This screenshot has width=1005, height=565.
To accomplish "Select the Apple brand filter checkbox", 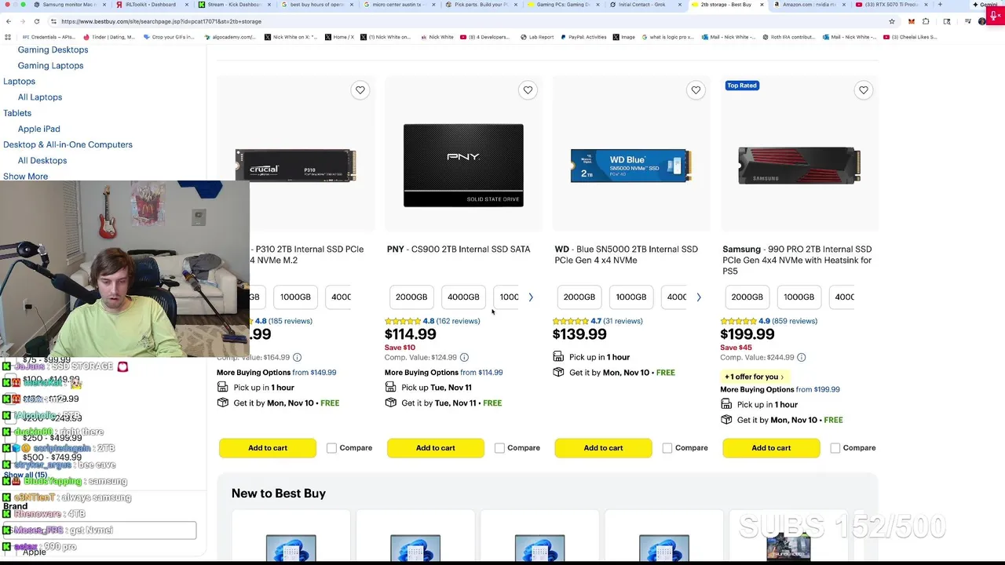I will [9, 552].
